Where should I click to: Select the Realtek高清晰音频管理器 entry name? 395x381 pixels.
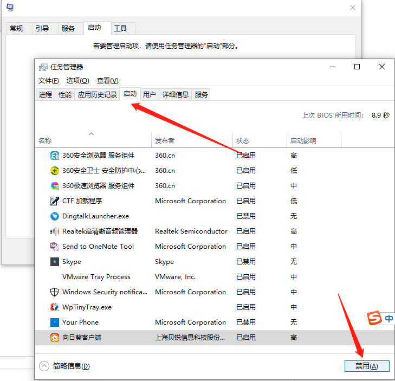click(x=100, y=231)
